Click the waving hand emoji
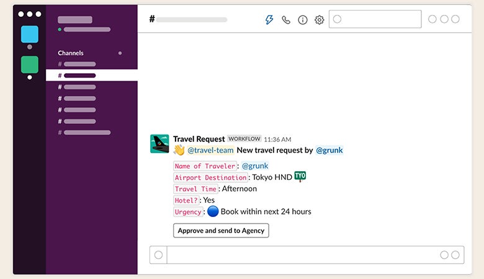This screenshot has width=484, height=279. coord(179,150)
